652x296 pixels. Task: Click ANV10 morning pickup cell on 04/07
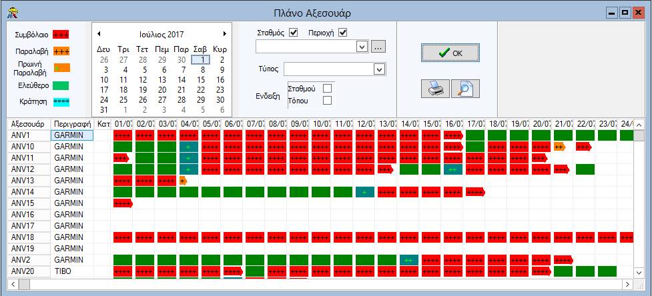189,147
